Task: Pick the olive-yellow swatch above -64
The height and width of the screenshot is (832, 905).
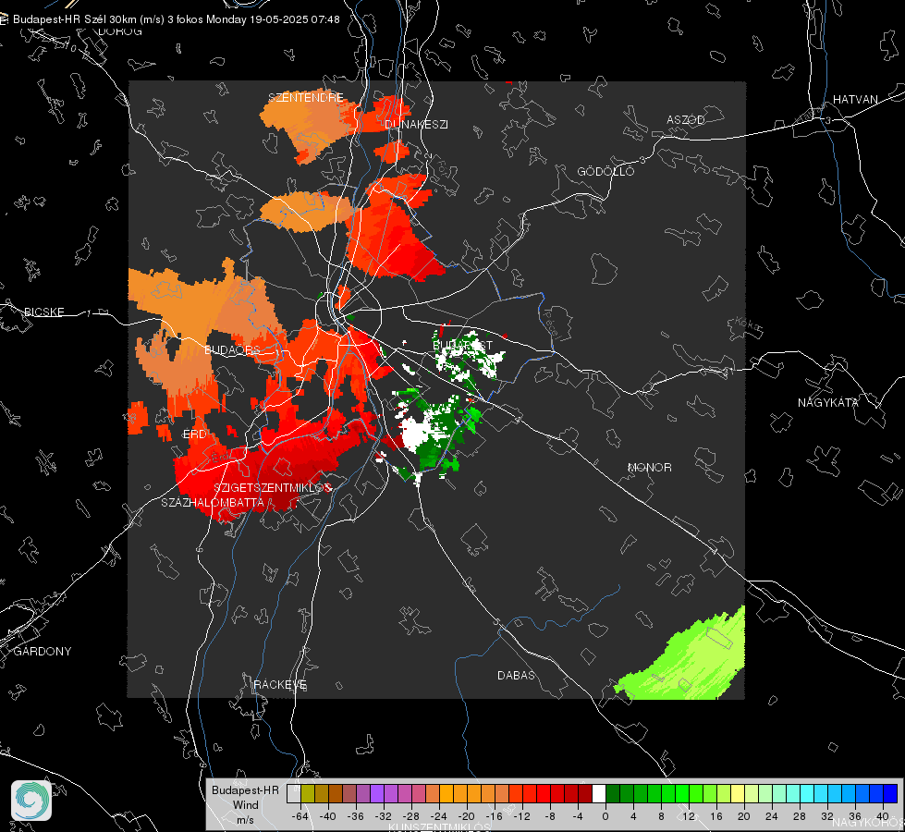Action: [308, 794]
